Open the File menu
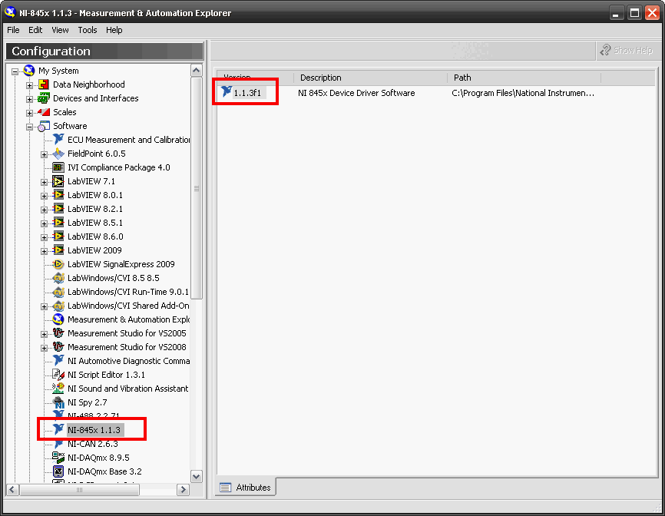Viewport: 665px width, 516px height. (13, 30)
